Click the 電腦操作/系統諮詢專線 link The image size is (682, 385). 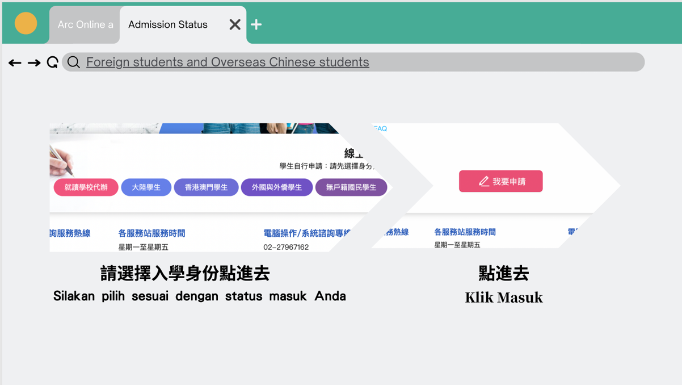[x=306, y=232]
